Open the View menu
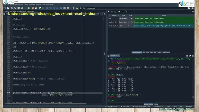This screenshot has width=199, height=112. 48,5
